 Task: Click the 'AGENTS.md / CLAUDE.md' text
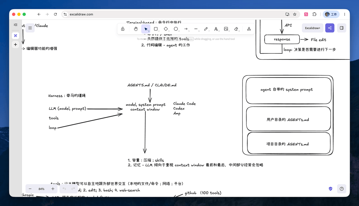[x=152, y=85]
